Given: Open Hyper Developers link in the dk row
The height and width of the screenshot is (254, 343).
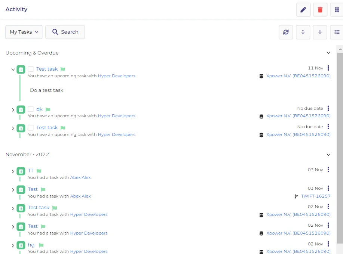Looking at the screenshot, I should (117, 116).
